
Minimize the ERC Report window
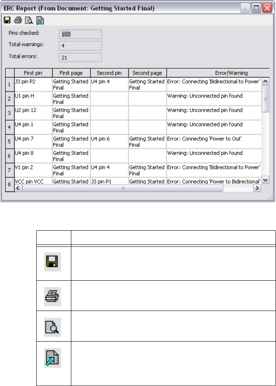pyautogui.click(x=245, y=8)
